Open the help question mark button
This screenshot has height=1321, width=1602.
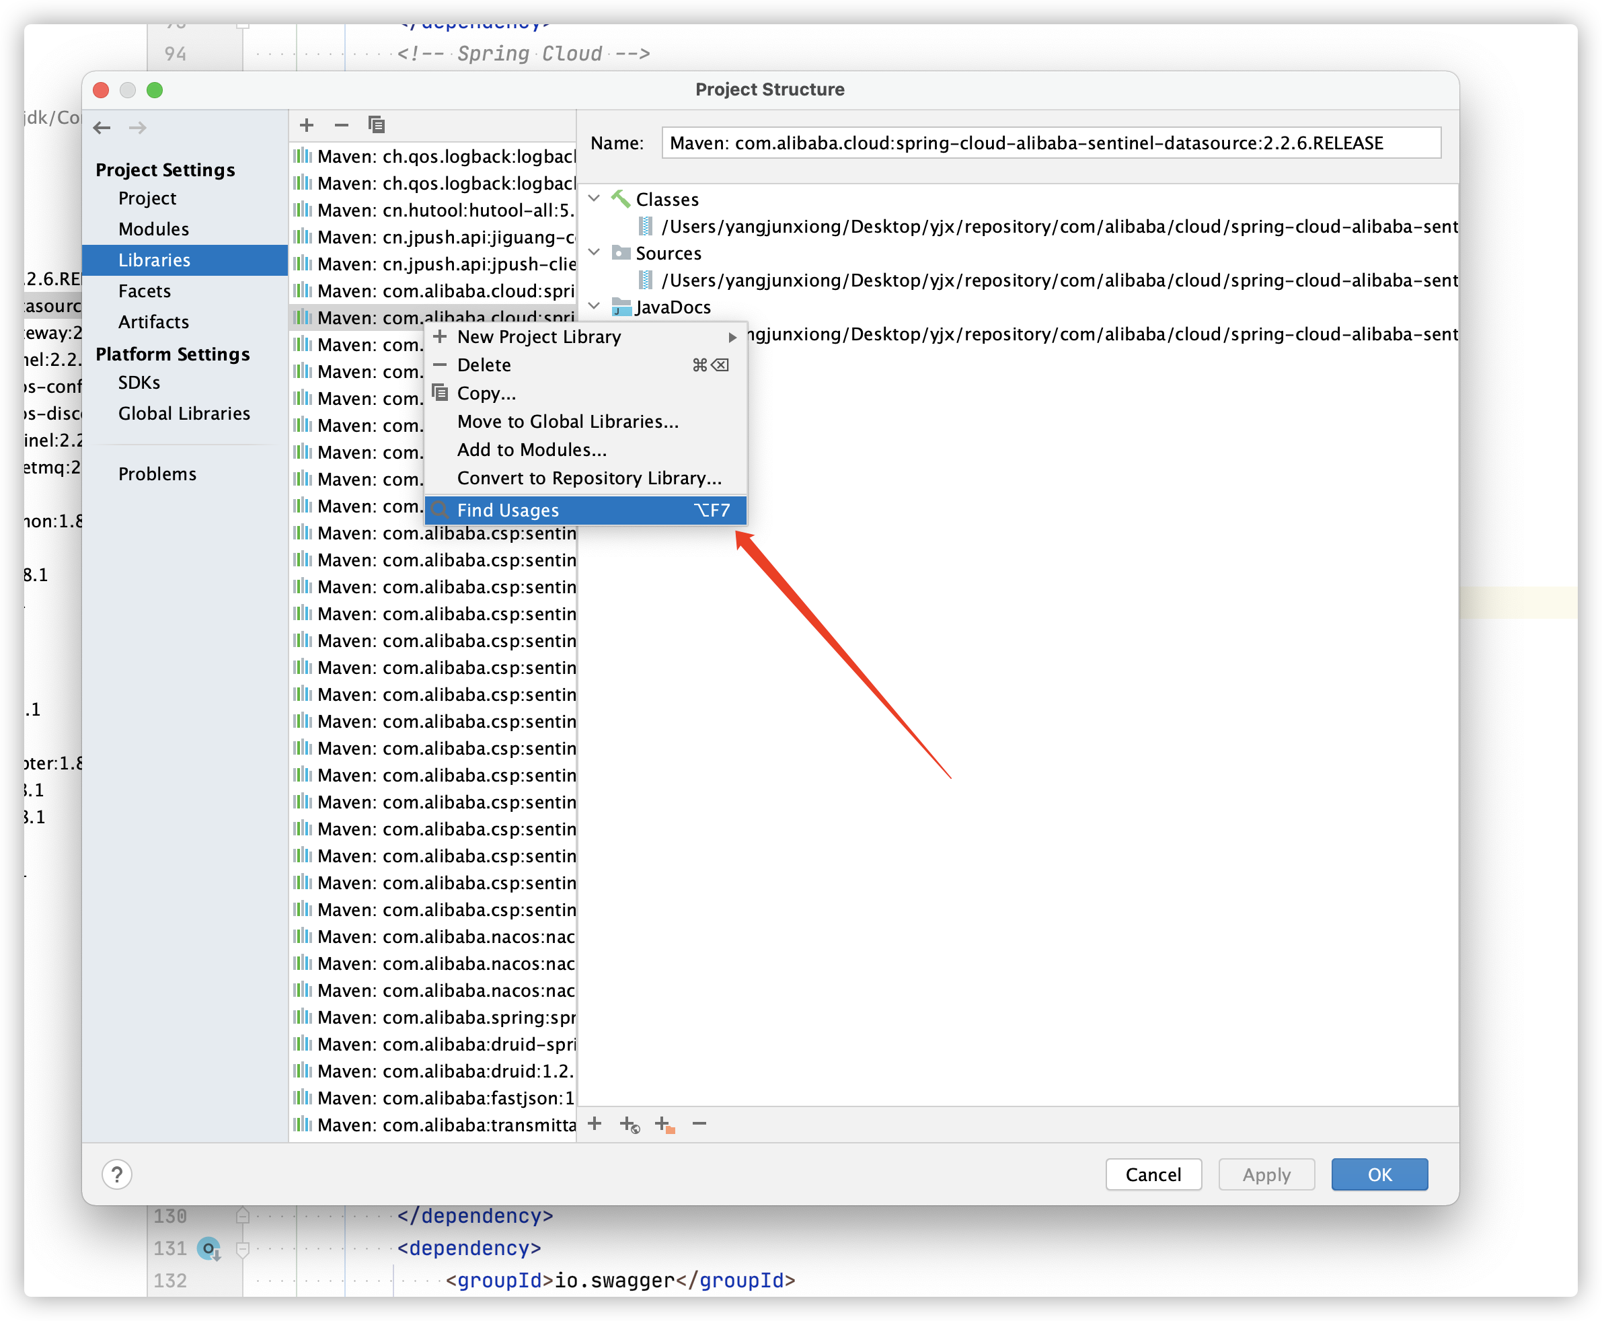(117, 1174)
